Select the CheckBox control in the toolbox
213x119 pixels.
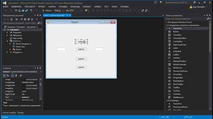[177, 35]
